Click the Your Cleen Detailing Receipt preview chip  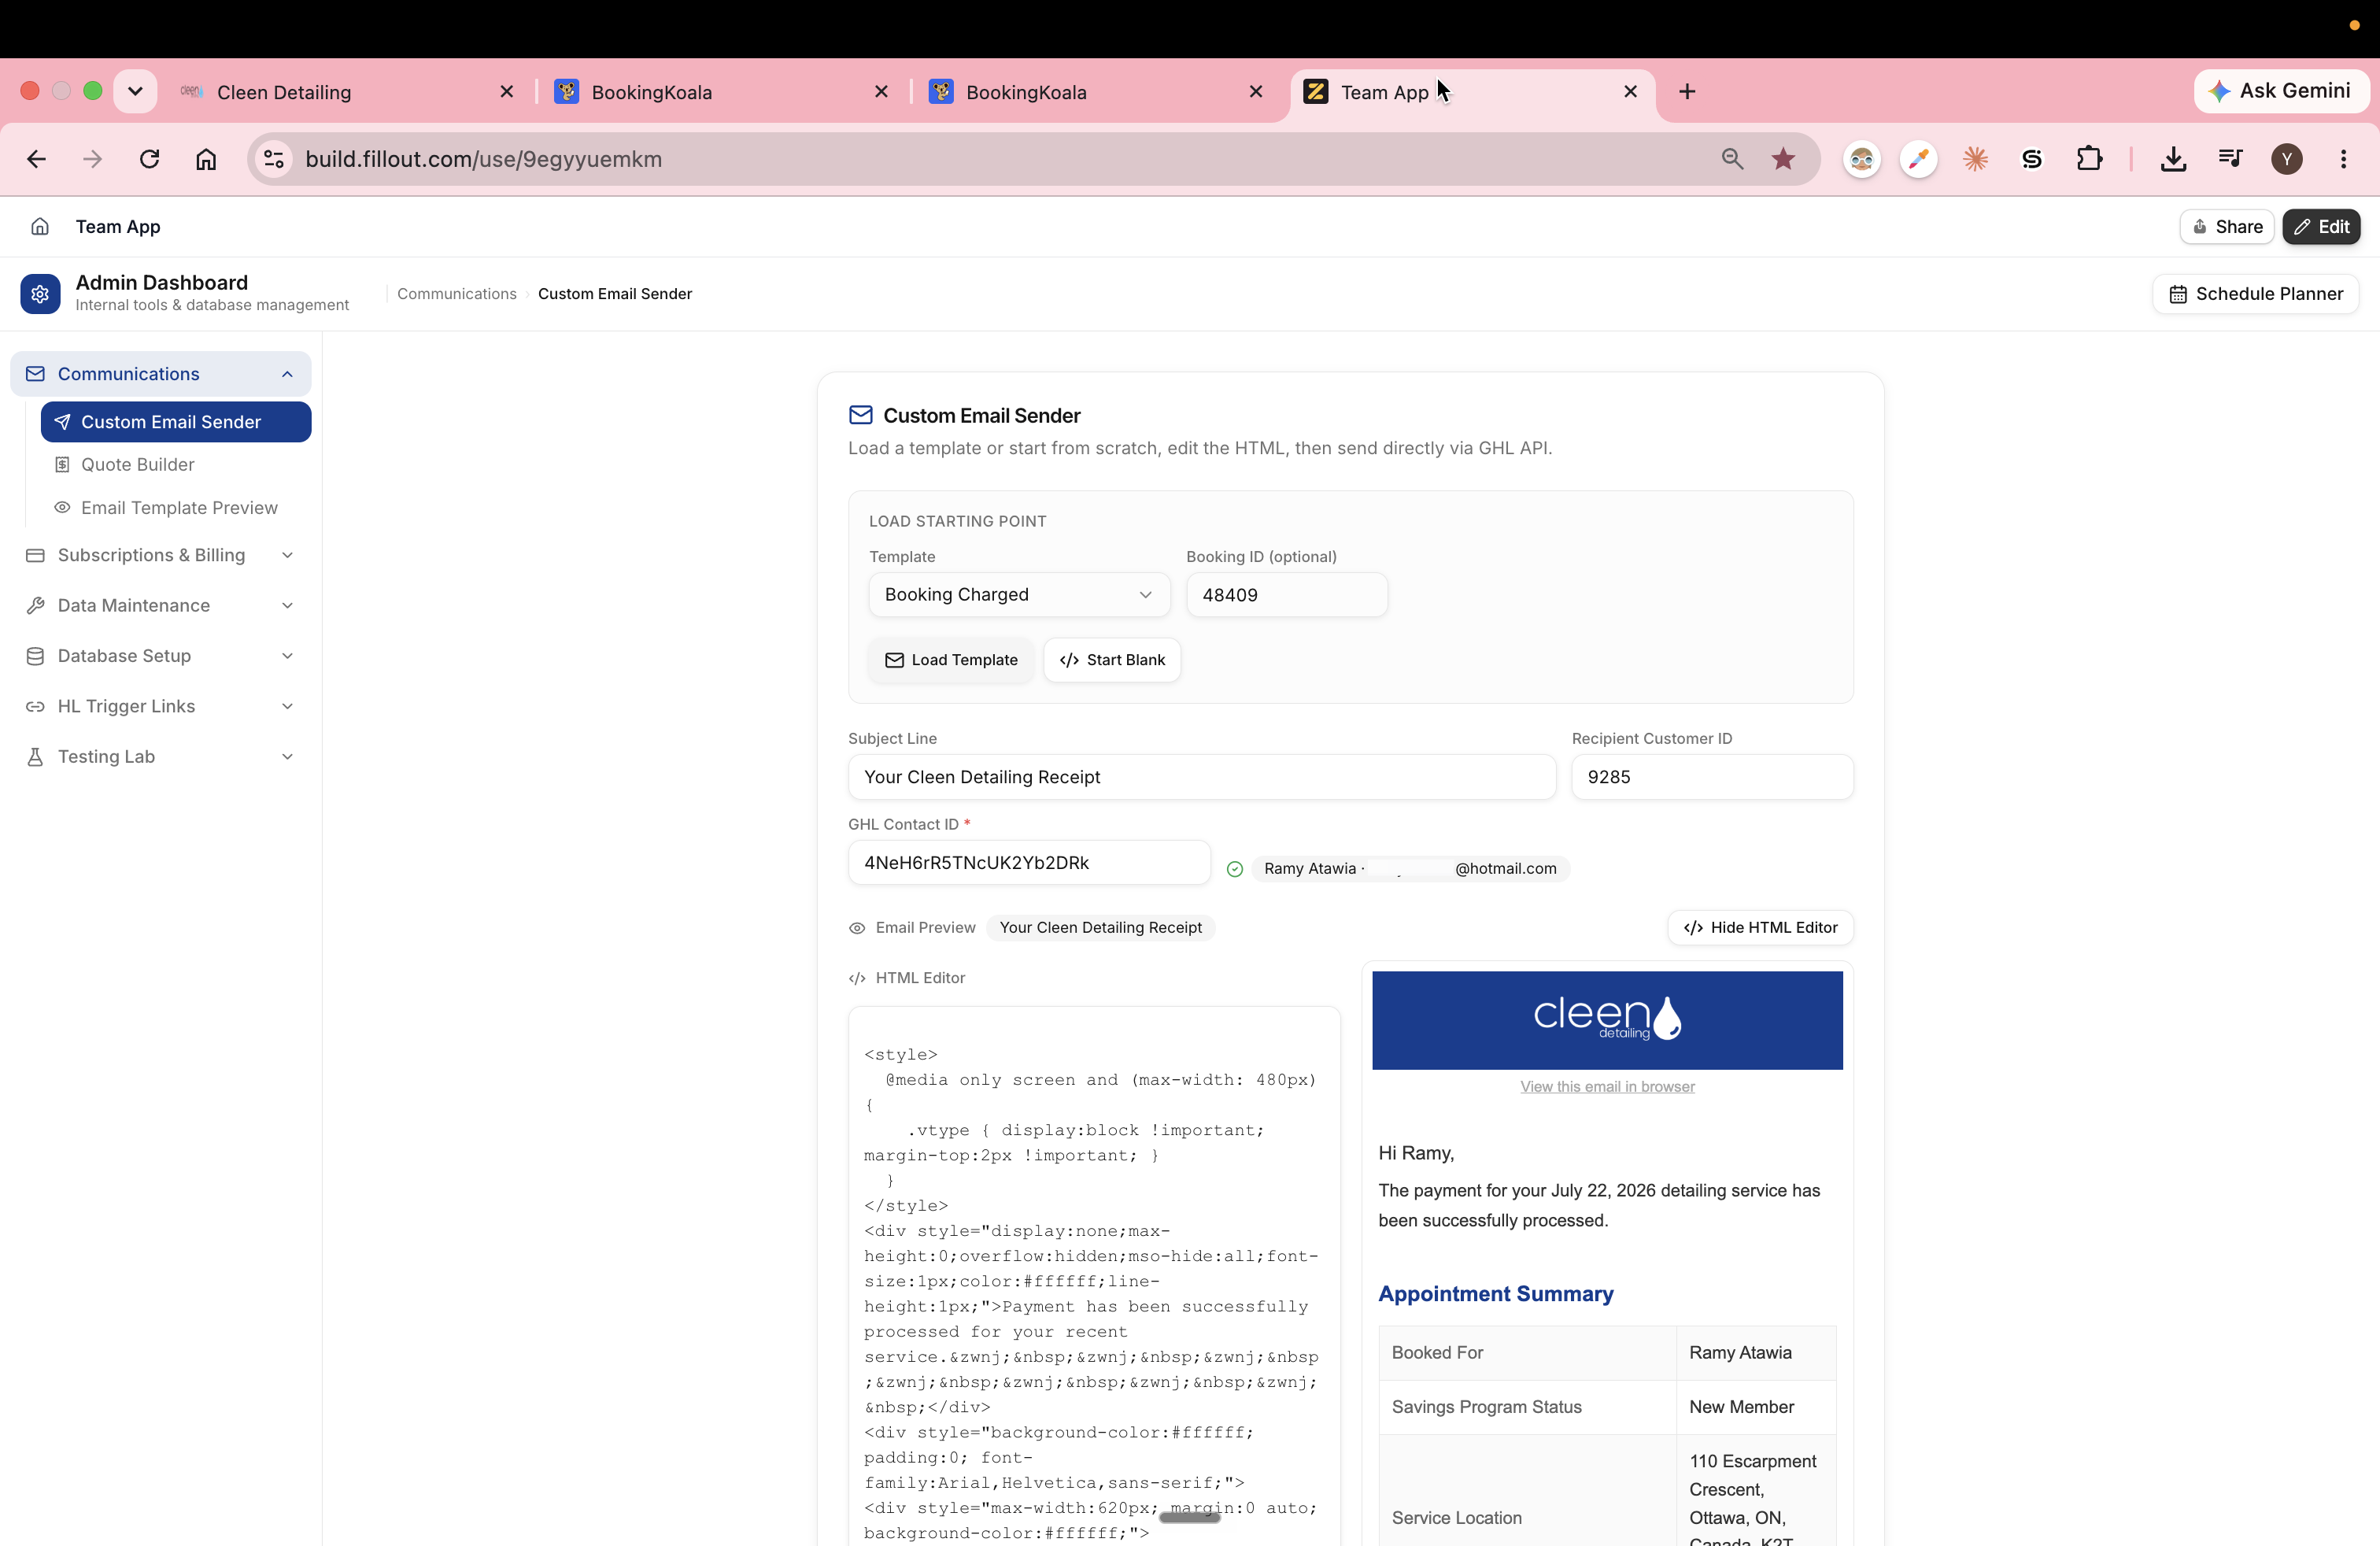tap(1101, 928)
